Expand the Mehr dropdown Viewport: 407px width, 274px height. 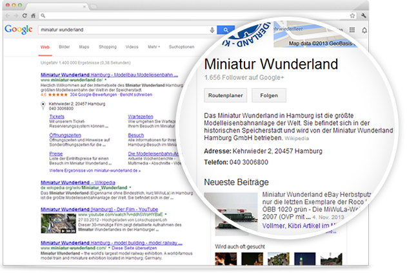[153, 47]
